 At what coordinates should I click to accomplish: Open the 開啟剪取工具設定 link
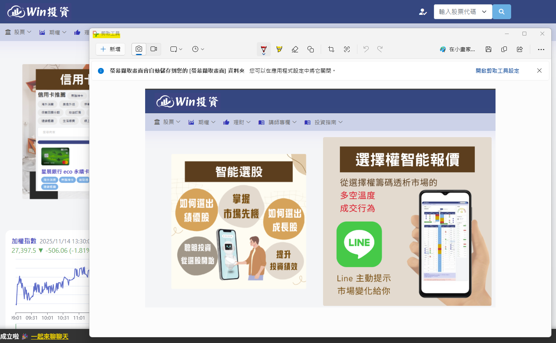coord(497,71)
